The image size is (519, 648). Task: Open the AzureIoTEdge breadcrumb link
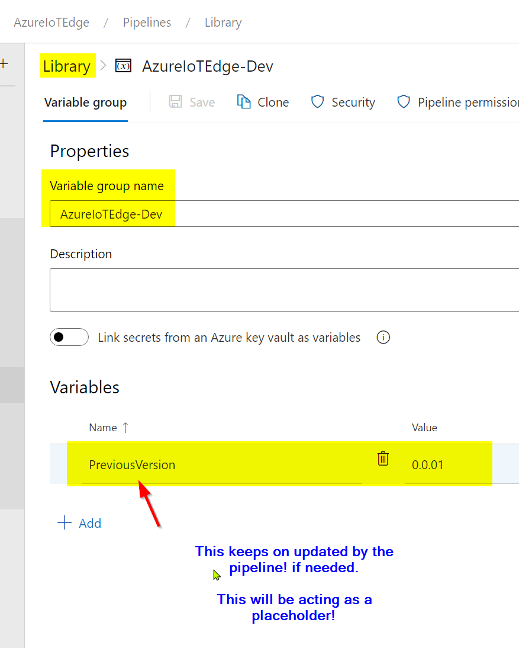[51, 23]
